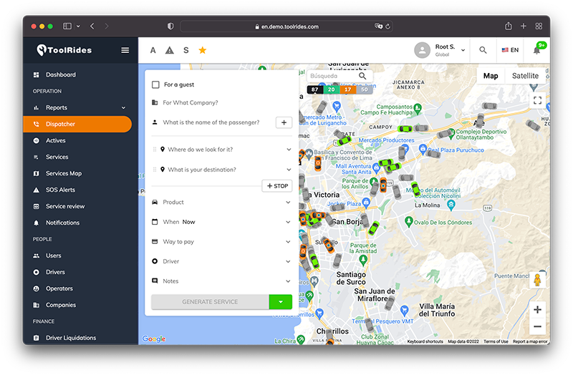Switch to the Map view tab

point(491,76)
